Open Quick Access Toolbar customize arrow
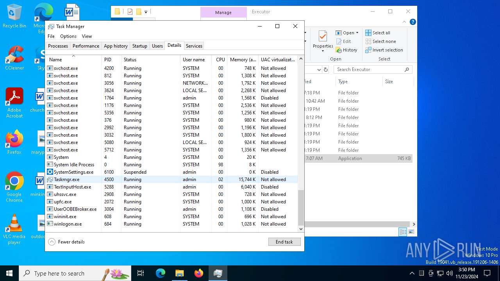This screenshot has height=281, width=500. pos(146,12)
